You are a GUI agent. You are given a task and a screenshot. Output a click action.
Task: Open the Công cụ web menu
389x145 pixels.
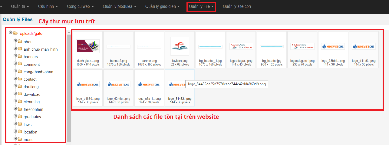(80, 6)
